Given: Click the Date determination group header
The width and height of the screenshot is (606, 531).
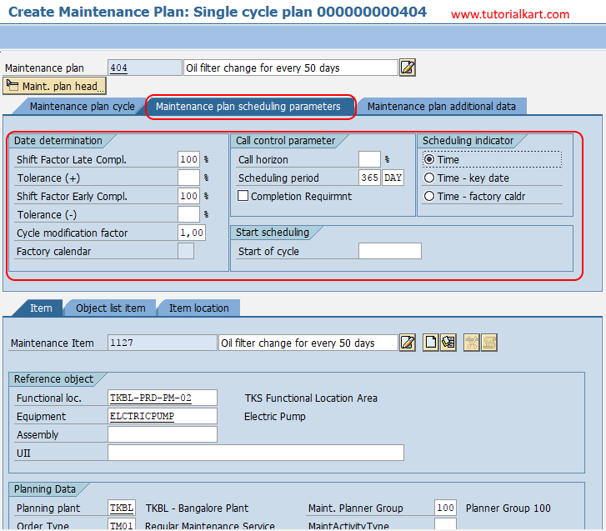Looking at the screenshot, I should (x=58, y=141).
